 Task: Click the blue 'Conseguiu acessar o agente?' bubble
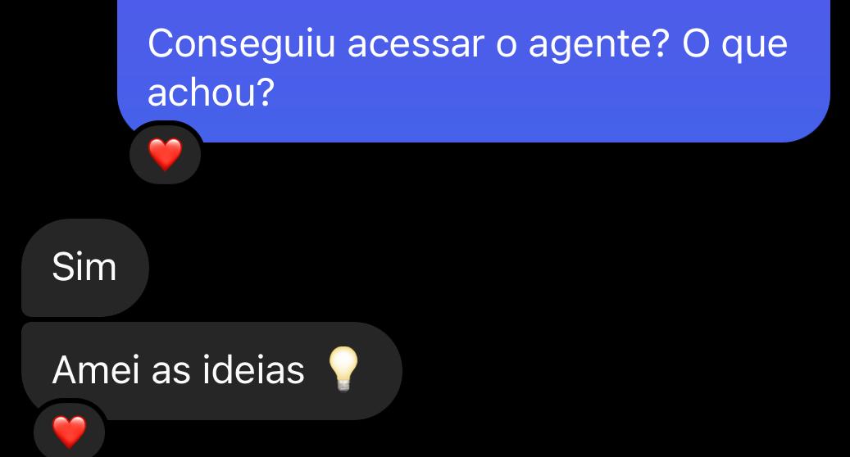pos(473,68)
